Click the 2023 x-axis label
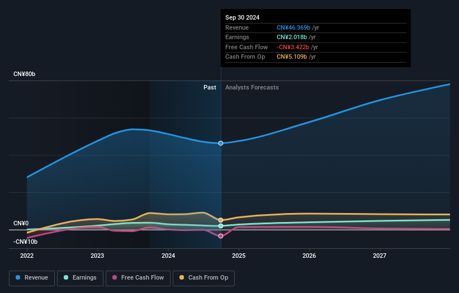The image size is (459, 293). point(97,256)
